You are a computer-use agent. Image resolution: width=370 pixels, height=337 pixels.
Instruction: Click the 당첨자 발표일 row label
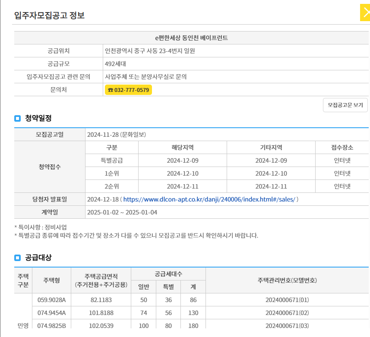coord(50,199)
